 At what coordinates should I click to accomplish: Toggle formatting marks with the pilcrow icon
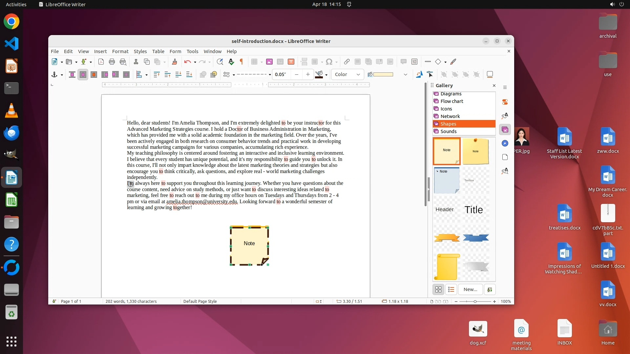pyautogui.click(x=242, y=62)
